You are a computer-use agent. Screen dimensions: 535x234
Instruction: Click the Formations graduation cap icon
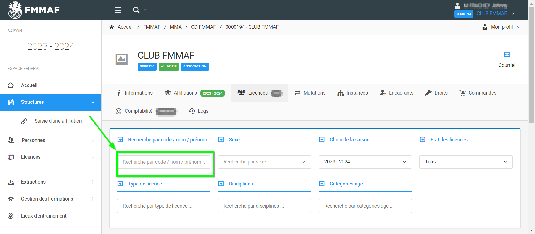[11, 199]
